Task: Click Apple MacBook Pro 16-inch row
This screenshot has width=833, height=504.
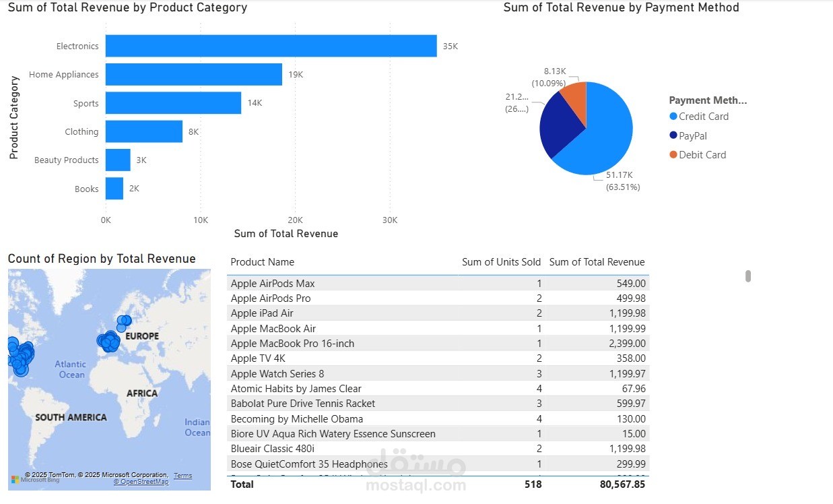Action: [438, 344]
